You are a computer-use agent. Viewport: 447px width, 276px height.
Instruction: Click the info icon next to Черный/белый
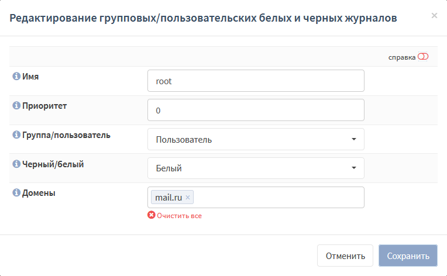pos(16,164)
